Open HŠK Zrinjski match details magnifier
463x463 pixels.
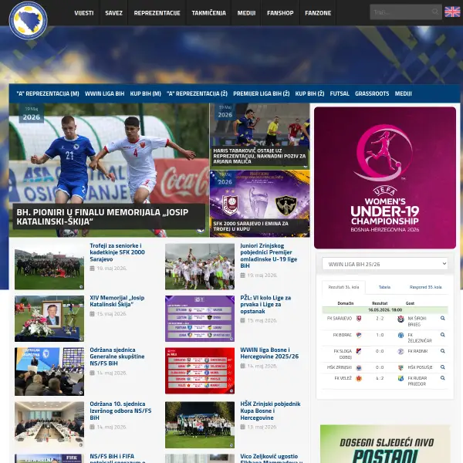[443, 367]
